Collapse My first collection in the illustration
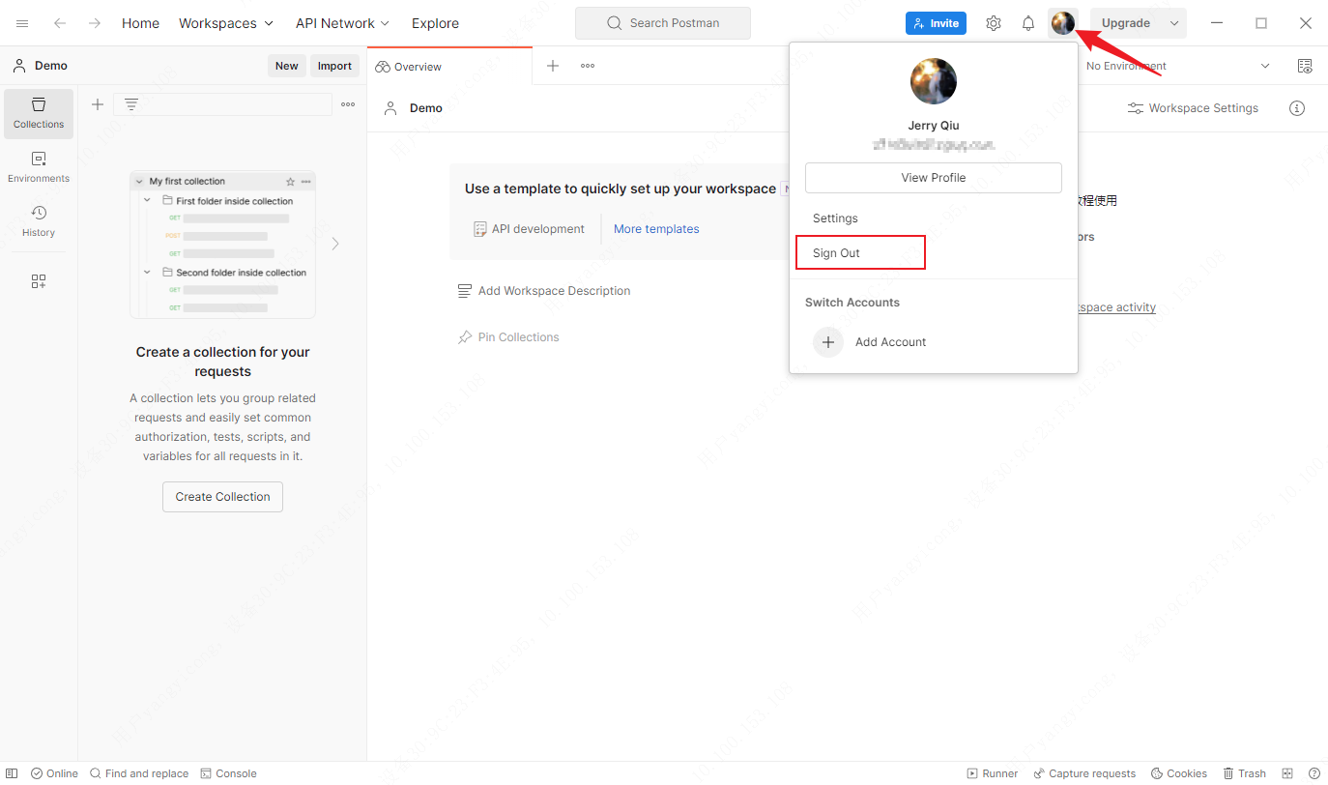This screenshot has height=785, width=1328. point(141,181)
